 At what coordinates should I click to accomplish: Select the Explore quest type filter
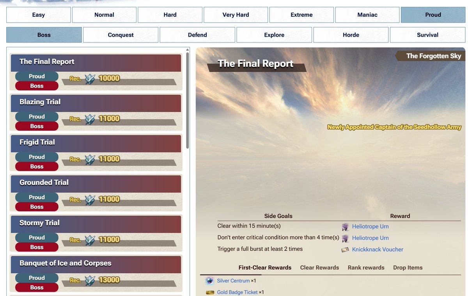point(274,35)
